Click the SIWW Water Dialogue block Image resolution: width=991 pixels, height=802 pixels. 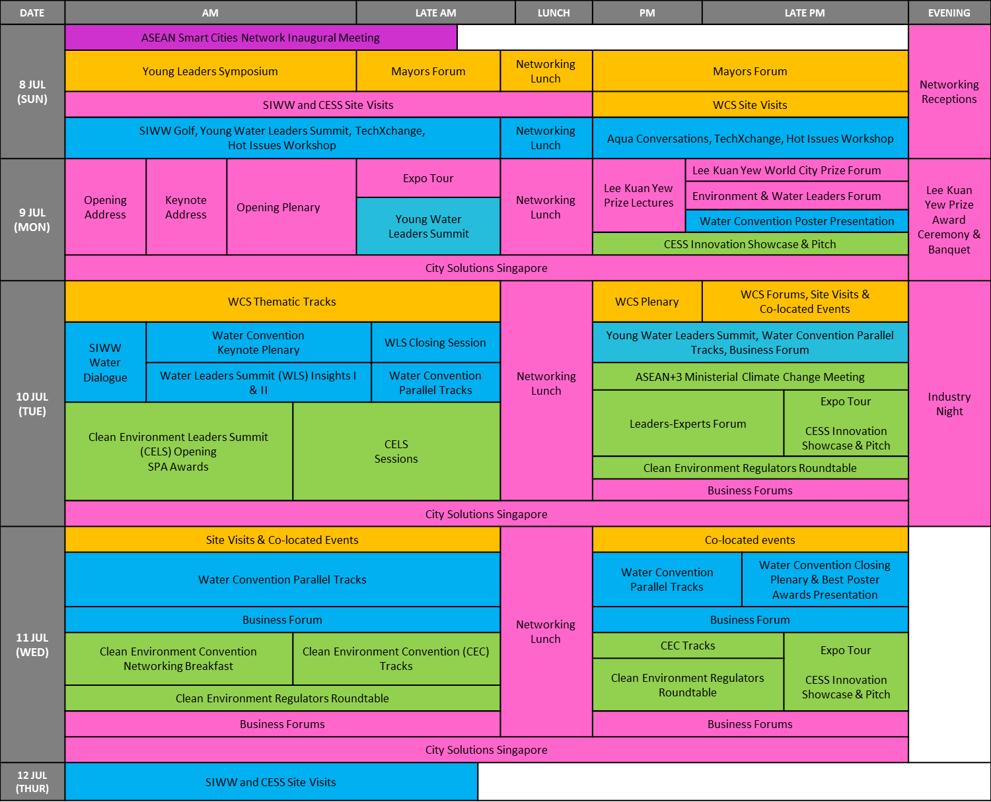click(x=105, y=362)
